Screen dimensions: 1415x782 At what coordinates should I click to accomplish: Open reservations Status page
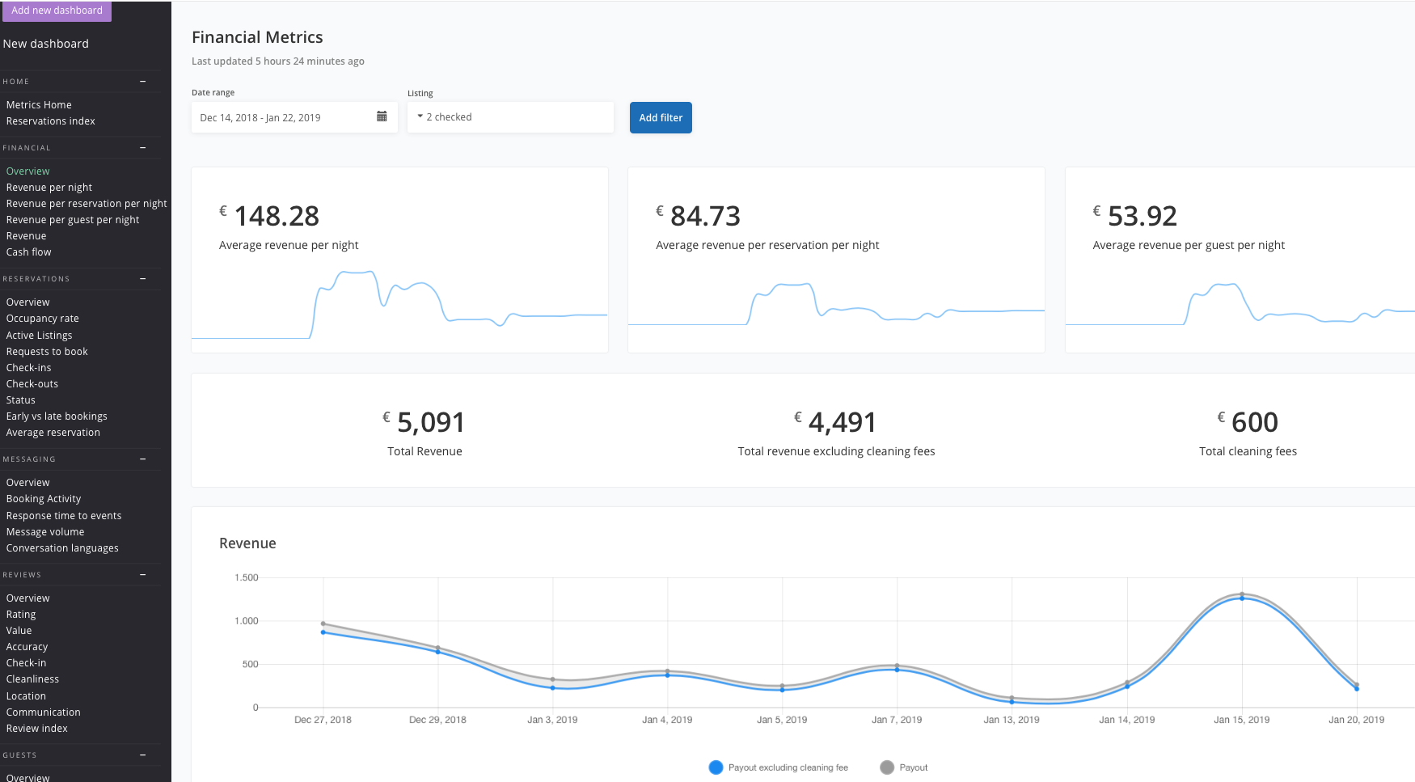click(21, 400)
